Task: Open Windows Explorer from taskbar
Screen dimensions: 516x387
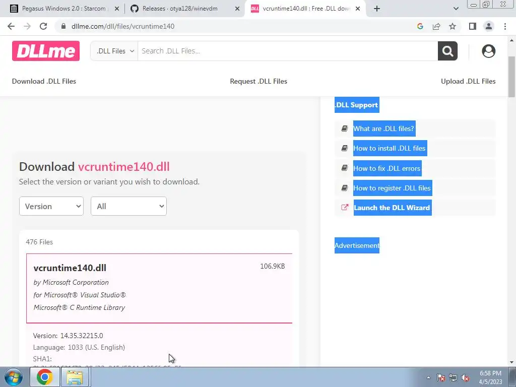Action: click(x=75, y=377)
